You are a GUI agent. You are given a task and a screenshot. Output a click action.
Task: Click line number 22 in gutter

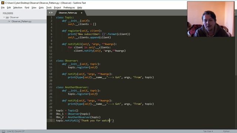pyautogui.click(x=51, y=87)
